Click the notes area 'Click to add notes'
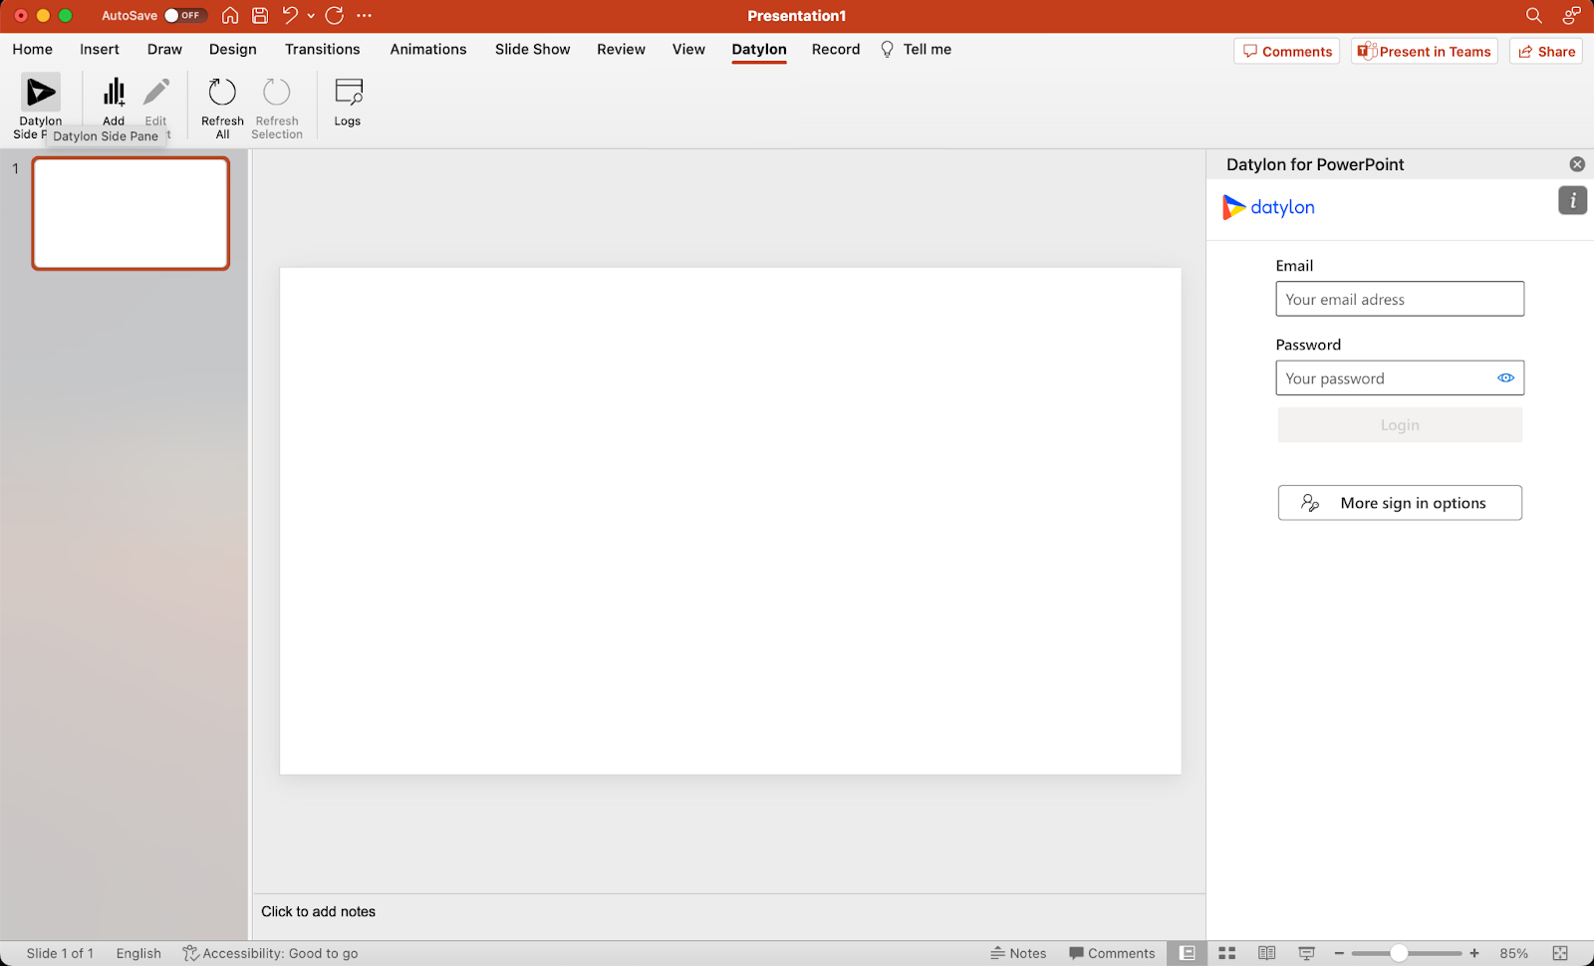Screen dimensions: 1594x966 tap(319, 911)
